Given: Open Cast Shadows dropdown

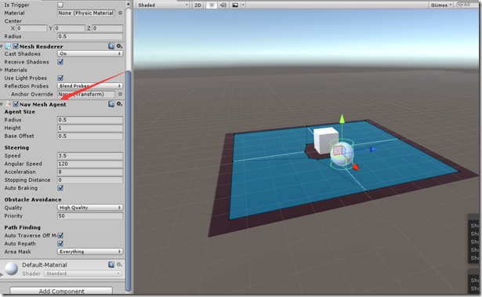Looking at the screenshot, I should coord(90,53).
